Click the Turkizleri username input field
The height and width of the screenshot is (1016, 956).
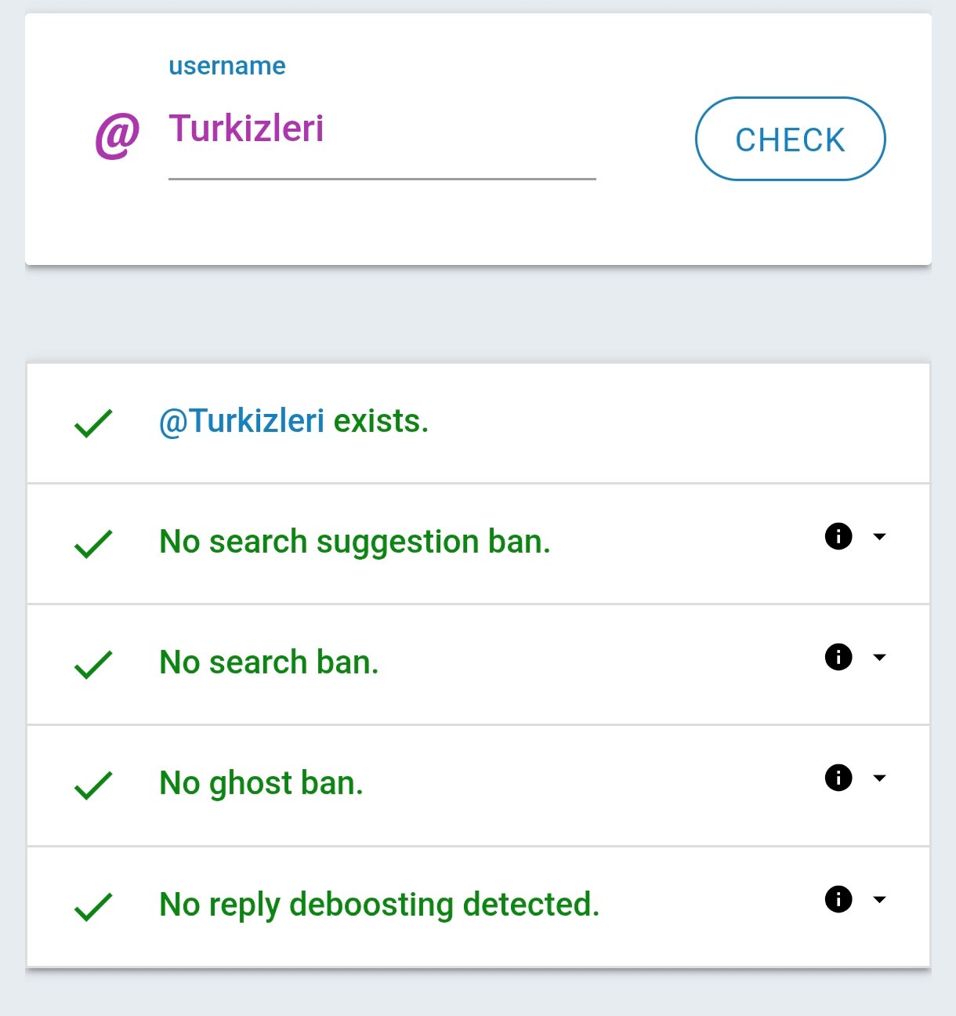pos(381,130)
